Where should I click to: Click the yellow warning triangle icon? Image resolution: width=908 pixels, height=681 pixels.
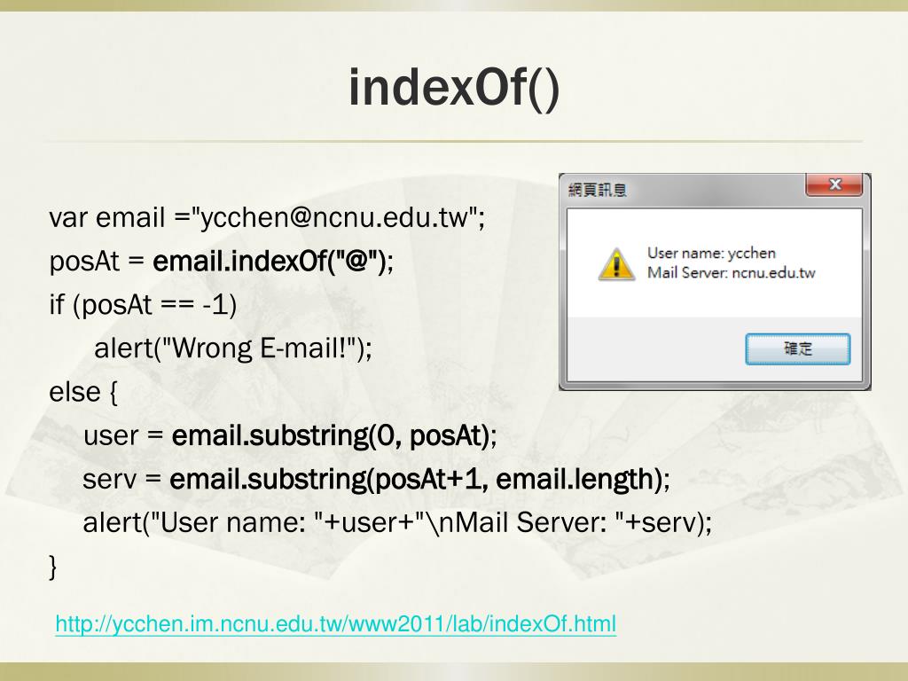point(616,264)
